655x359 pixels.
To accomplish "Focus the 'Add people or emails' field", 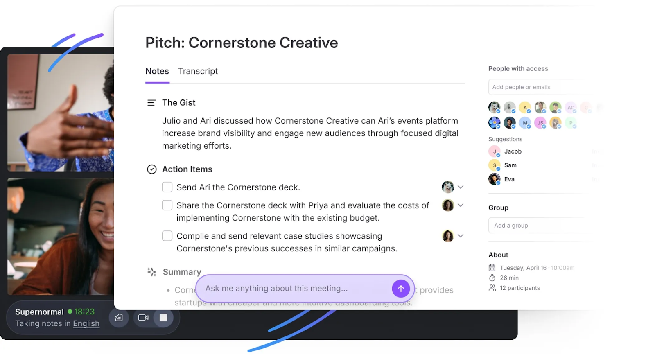I will pyautogui.click(x=540, y=87).
